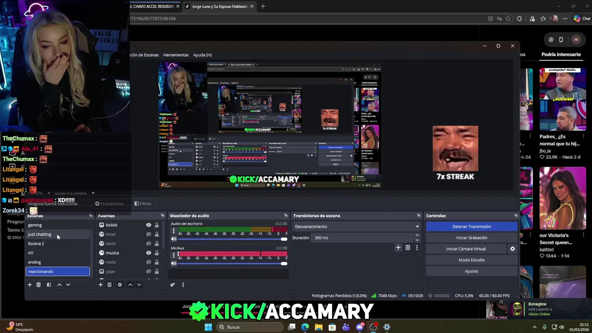Screen dimensions: 592x333
Task: Select the Escena 2 scene
Action: pyautogui.click(x=58, y=244)
